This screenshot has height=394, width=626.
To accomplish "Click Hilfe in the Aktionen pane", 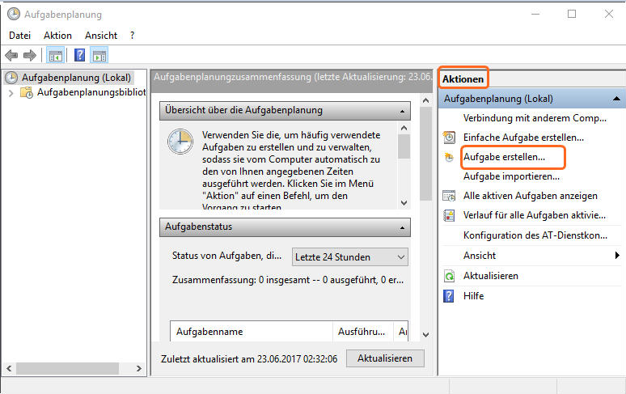I will point(473,296).
